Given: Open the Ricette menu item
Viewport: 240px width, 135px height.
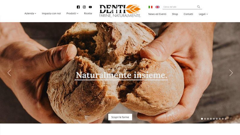Looking at the screenshot, I should [x=88, y=13].
